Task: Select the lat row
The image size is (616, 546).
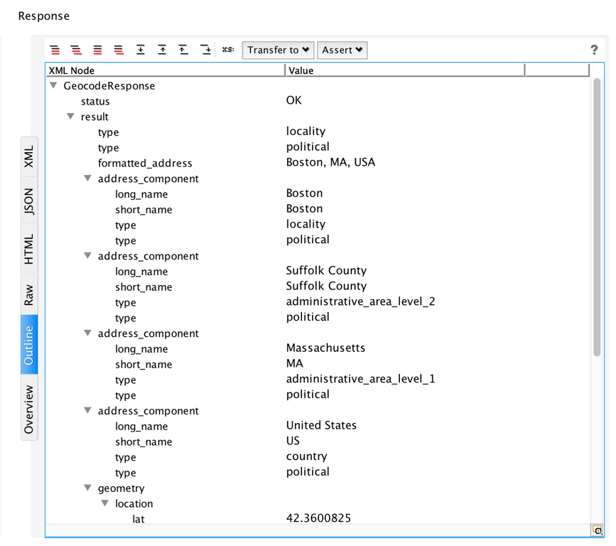Action: (x=318, y=519)
